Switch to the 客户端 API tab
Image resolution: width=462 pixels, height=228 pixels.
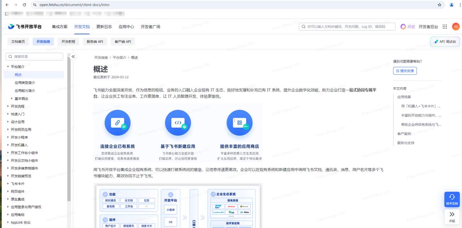(x=123, y=42)
